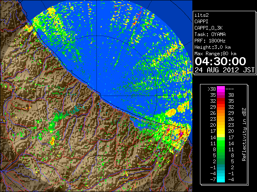The image size is (257, 192).
Task: Click the 'CAPPI' product label
Action: 201,22
